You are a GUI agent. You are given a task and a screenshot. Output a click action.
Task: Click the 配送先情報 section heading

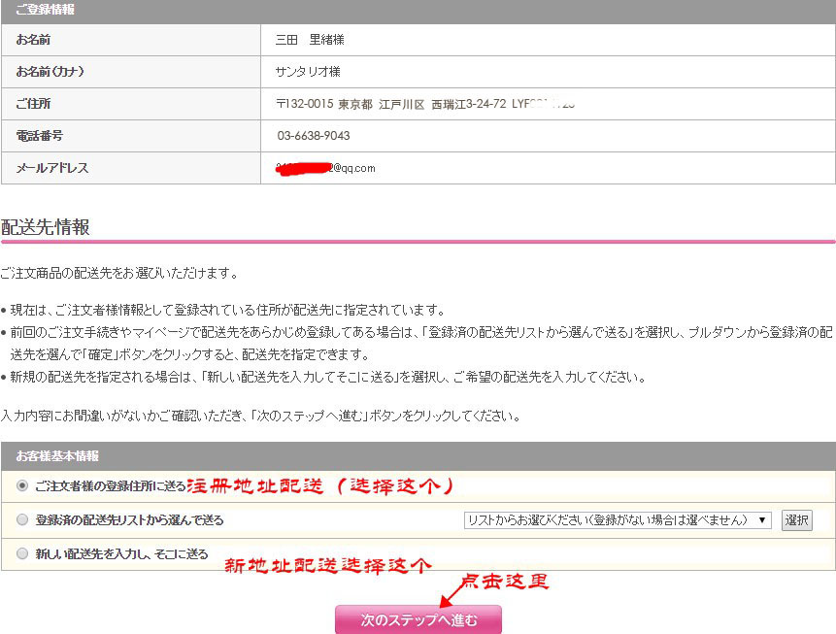point(46,227)
